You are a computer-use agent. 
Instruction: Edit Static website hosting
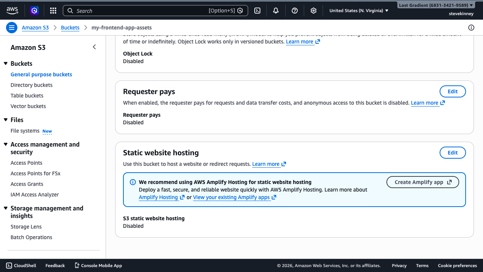[x=453, y=153]
